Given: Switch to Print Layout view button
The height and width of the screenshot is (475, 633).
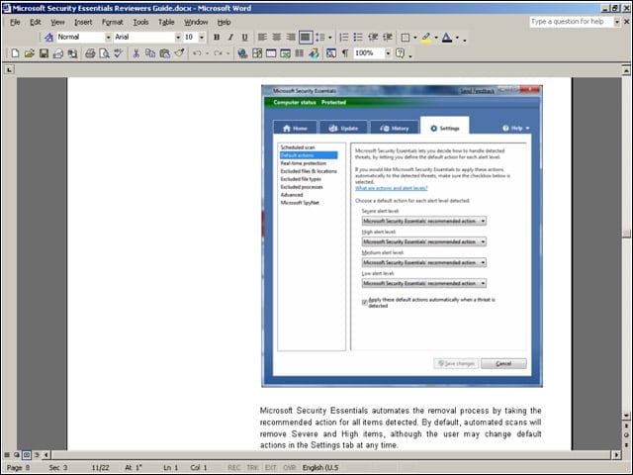Looking at the screenshot, I should (27, 455).
